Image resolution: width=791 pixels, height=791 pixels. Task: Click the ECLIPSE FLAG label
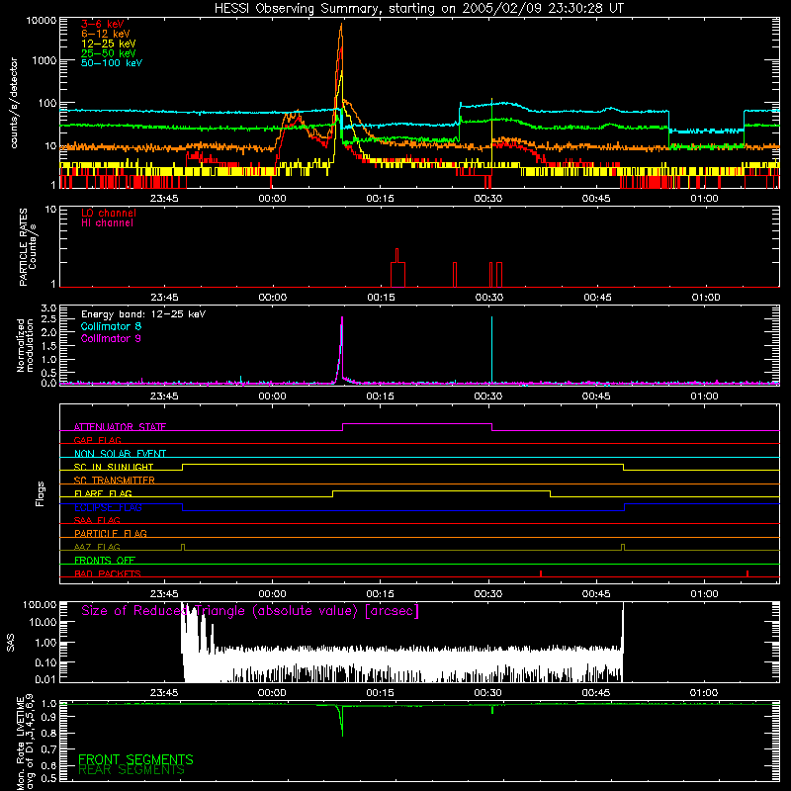click(108, 507)
